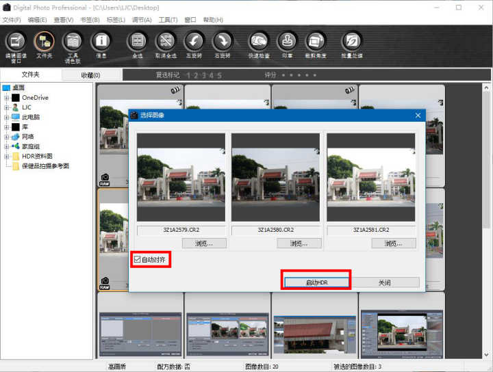Select the 3Z1A2580.CR2 preview thumbnail
Screen dimensions: 493x372
tap(275, 177)
